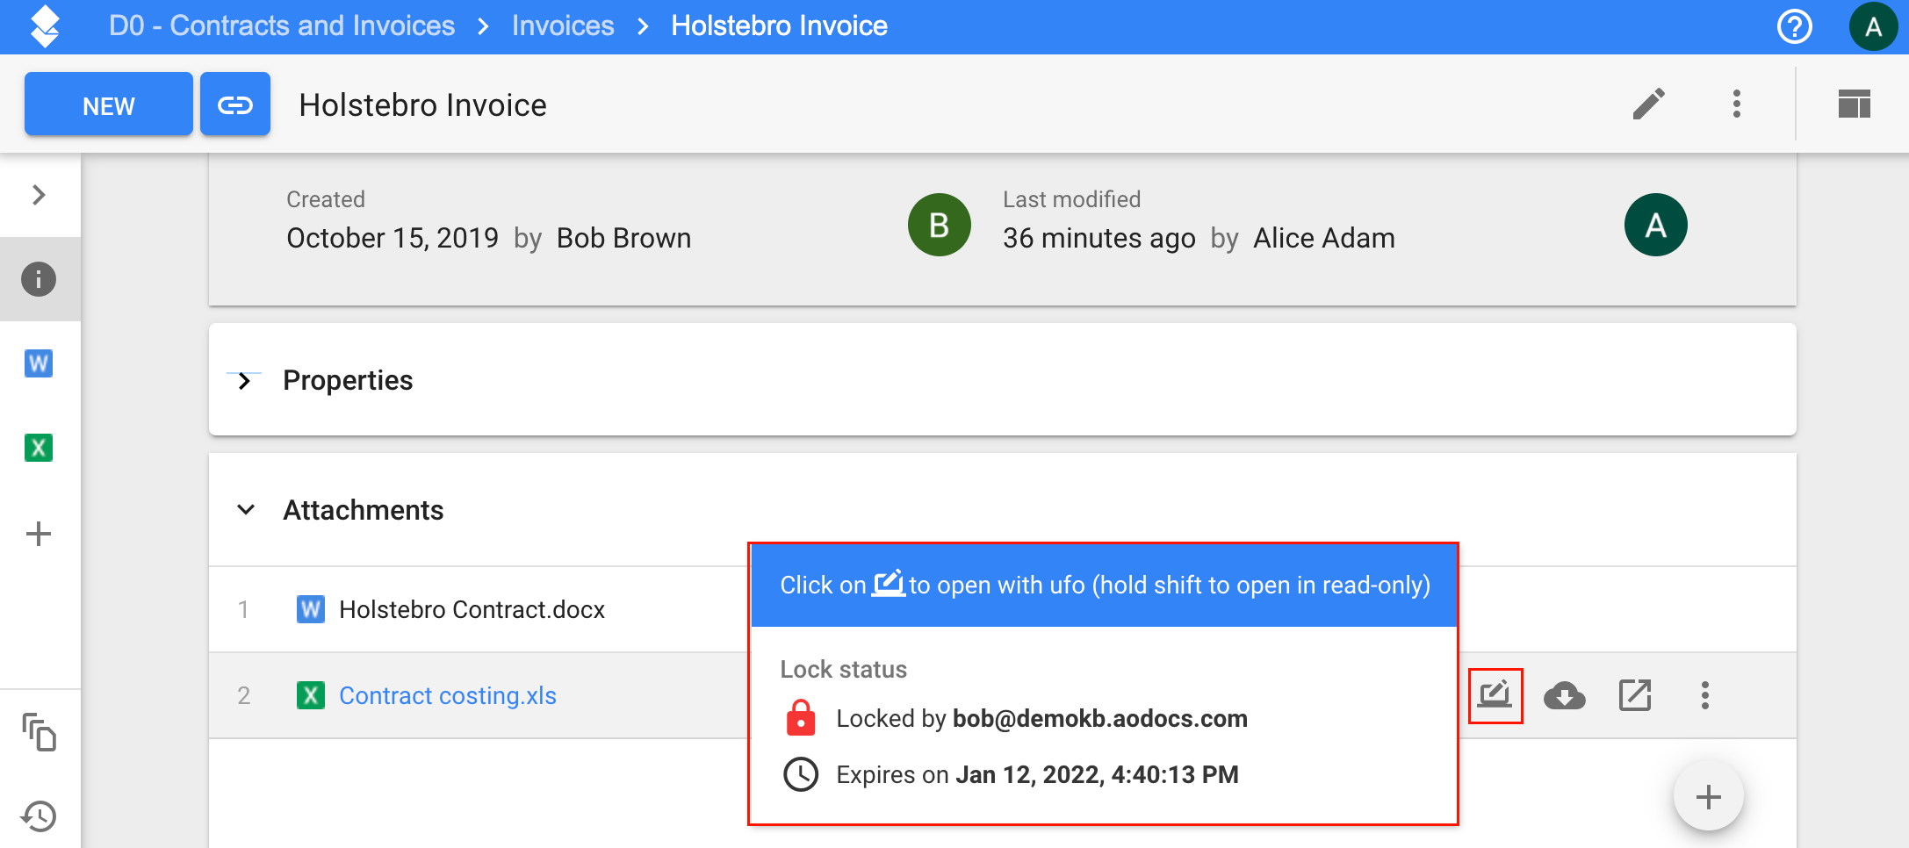Open more options for Contract costing.xls
The image size is (1909, 848).
1705,695
